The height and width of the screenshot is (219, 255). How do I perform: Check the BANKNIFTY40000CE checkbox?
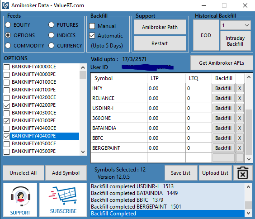click(6, 67)
